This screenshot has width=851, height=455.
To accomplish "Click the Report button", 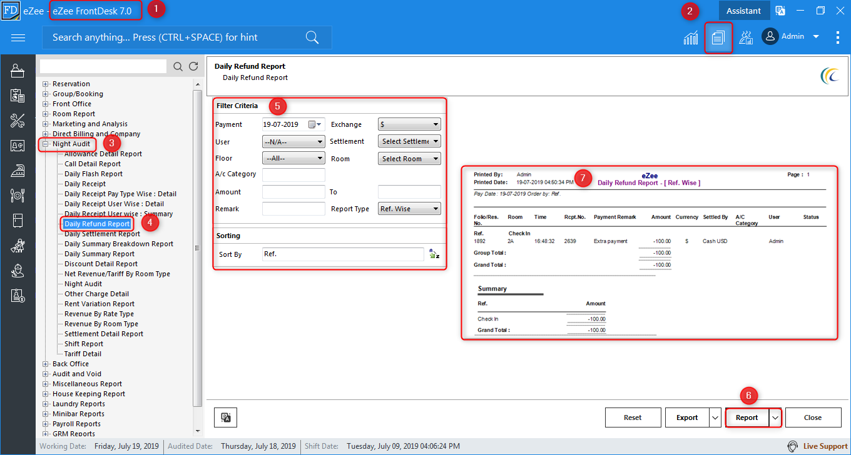I will (x=747, y=417).
